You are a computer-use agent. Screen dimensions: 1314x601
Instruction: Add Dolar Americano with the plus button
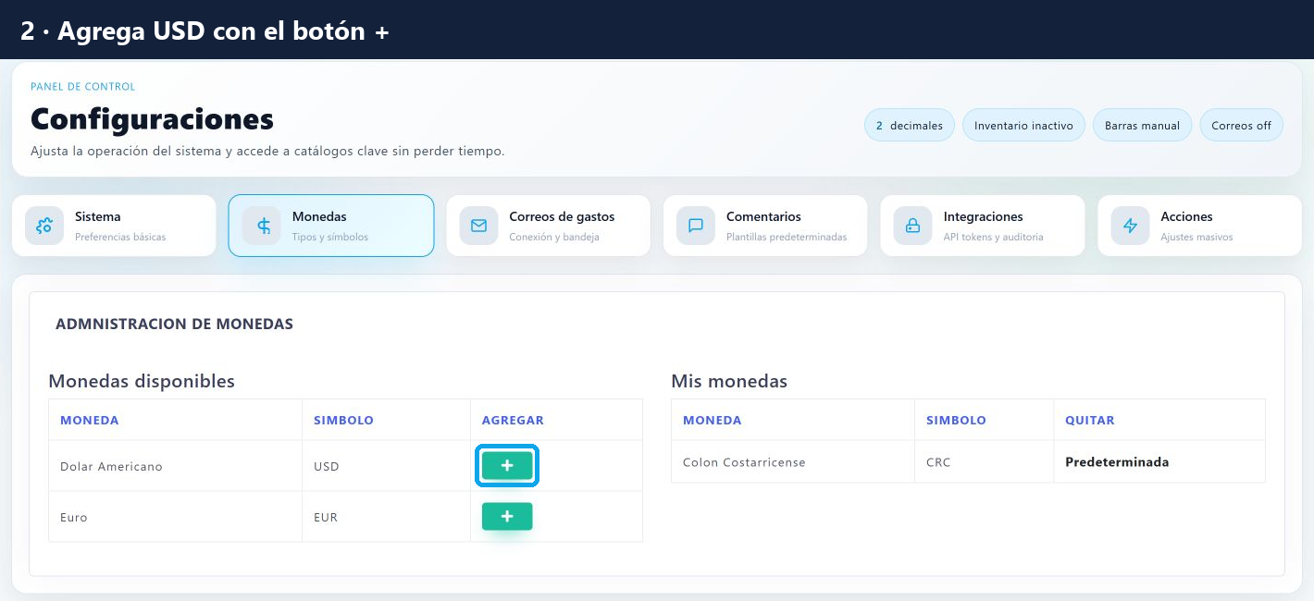[507, 466]
